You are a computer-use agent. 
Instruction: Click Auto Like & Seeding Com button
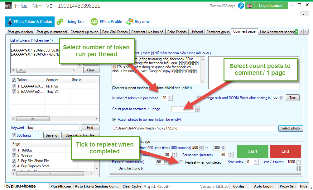(x=97, y=186)
